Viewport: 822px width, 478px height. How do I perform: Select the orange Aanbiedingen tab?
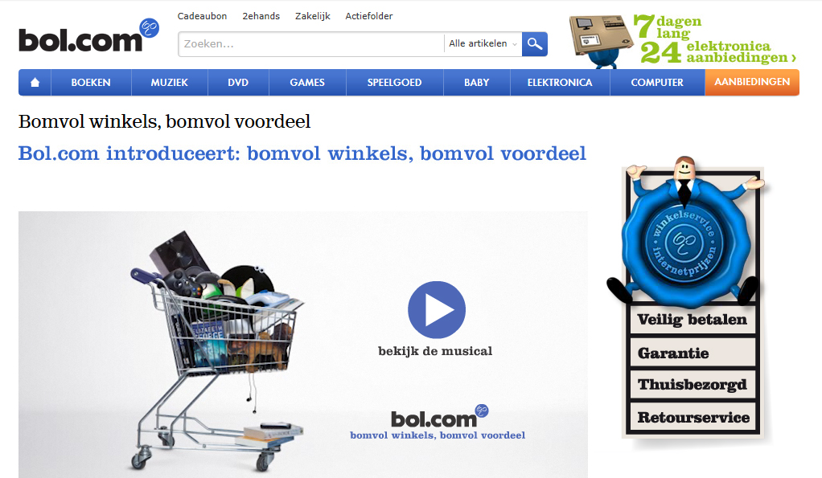[752, 82]
